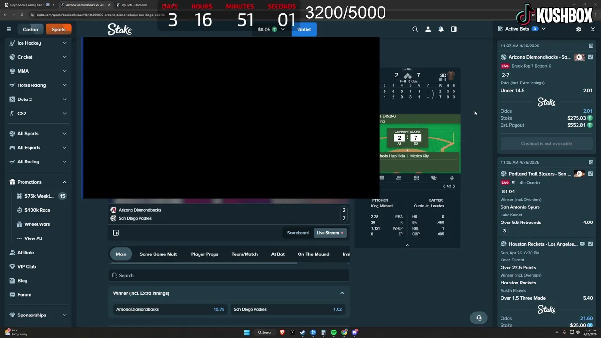Image resolution: width=601 pixels, height=338 pixels.
Task: Open $100k Race promotion link
Action: (37, 210)
